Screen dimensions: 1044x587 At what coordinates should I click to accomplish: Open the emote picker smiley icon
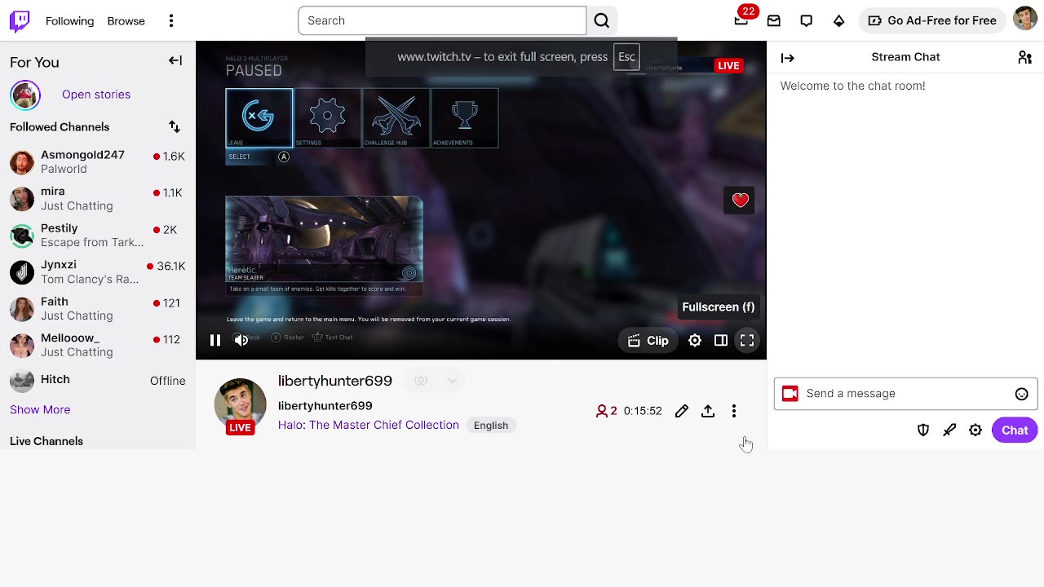coord(1021,394)
